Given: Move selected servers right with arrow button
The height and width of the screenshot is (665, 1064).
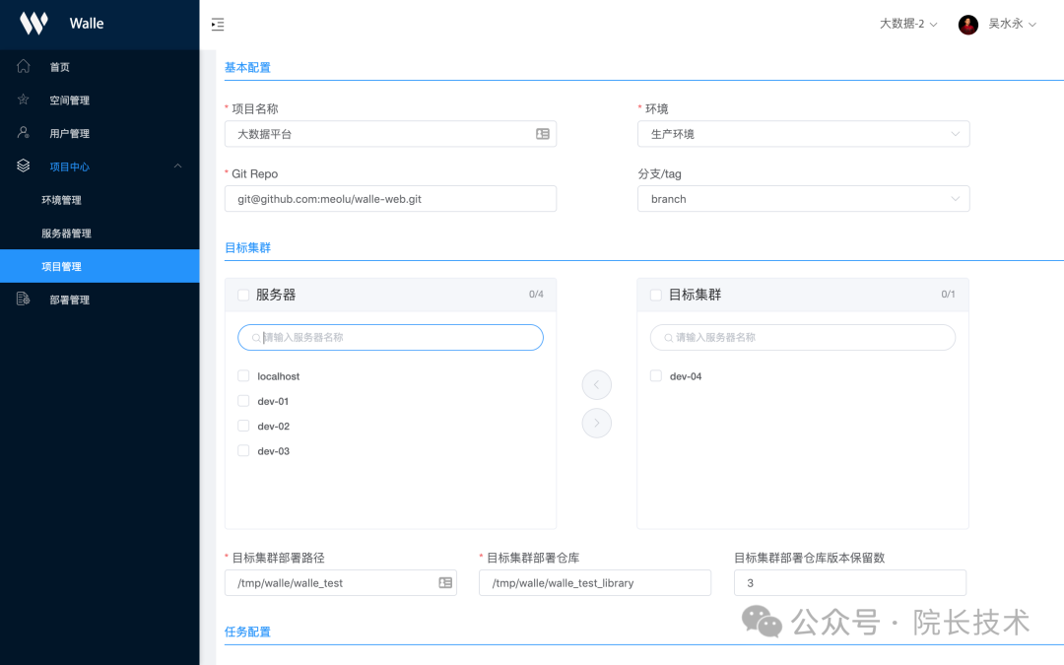Looking at the screenshot, I should (x=596, y=424).
